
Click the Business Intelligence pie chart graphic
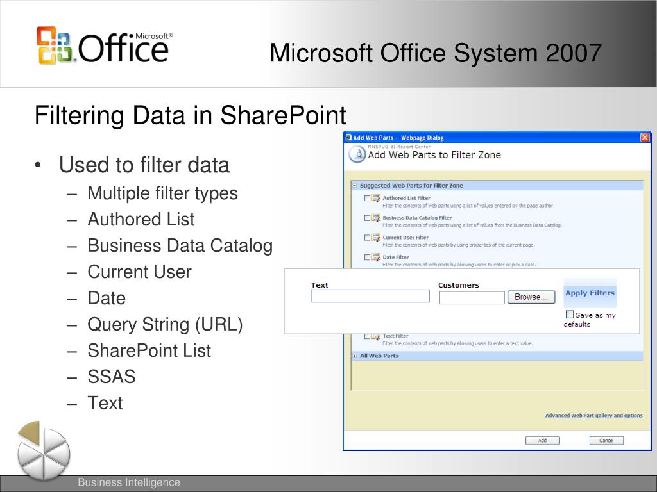click(43, 450)
